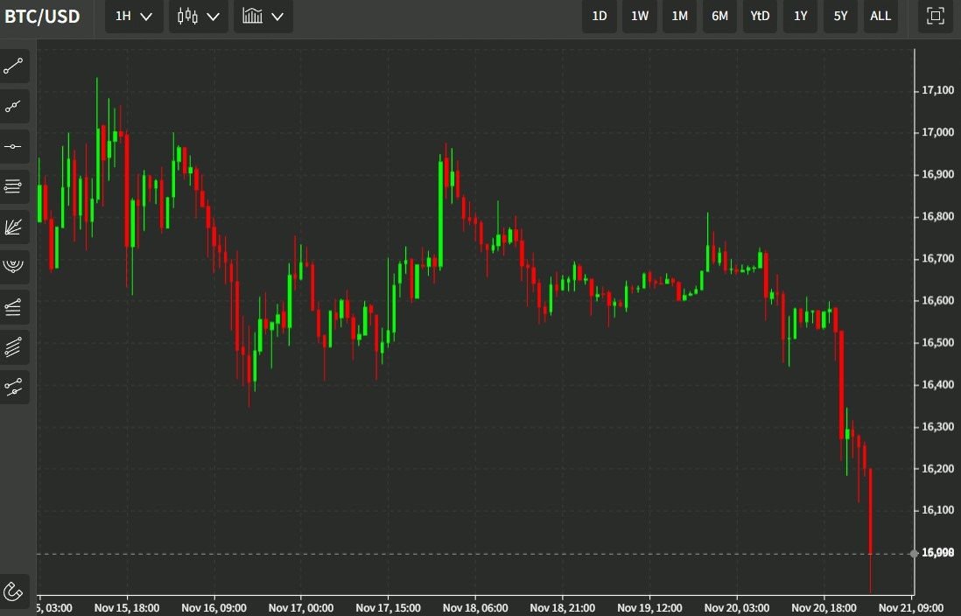
Task: Click the BTC/USD symbol label
Action: pyautogui.click(x=42, y=16)
